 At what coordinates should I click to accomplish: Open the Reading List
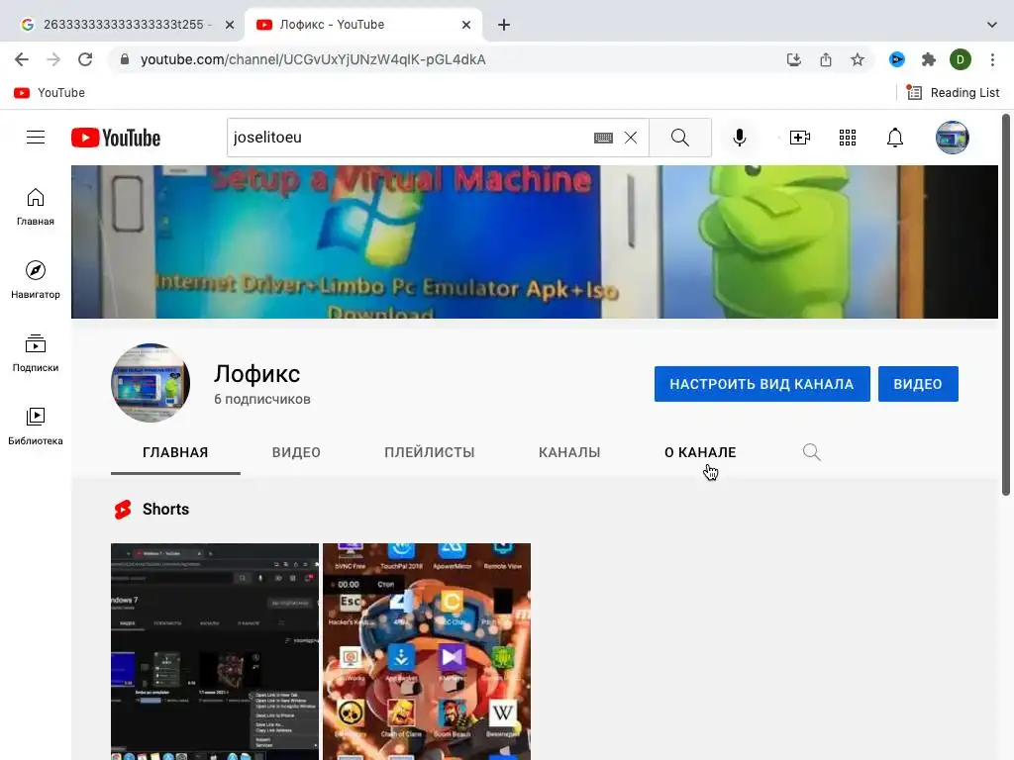[953, 92]
